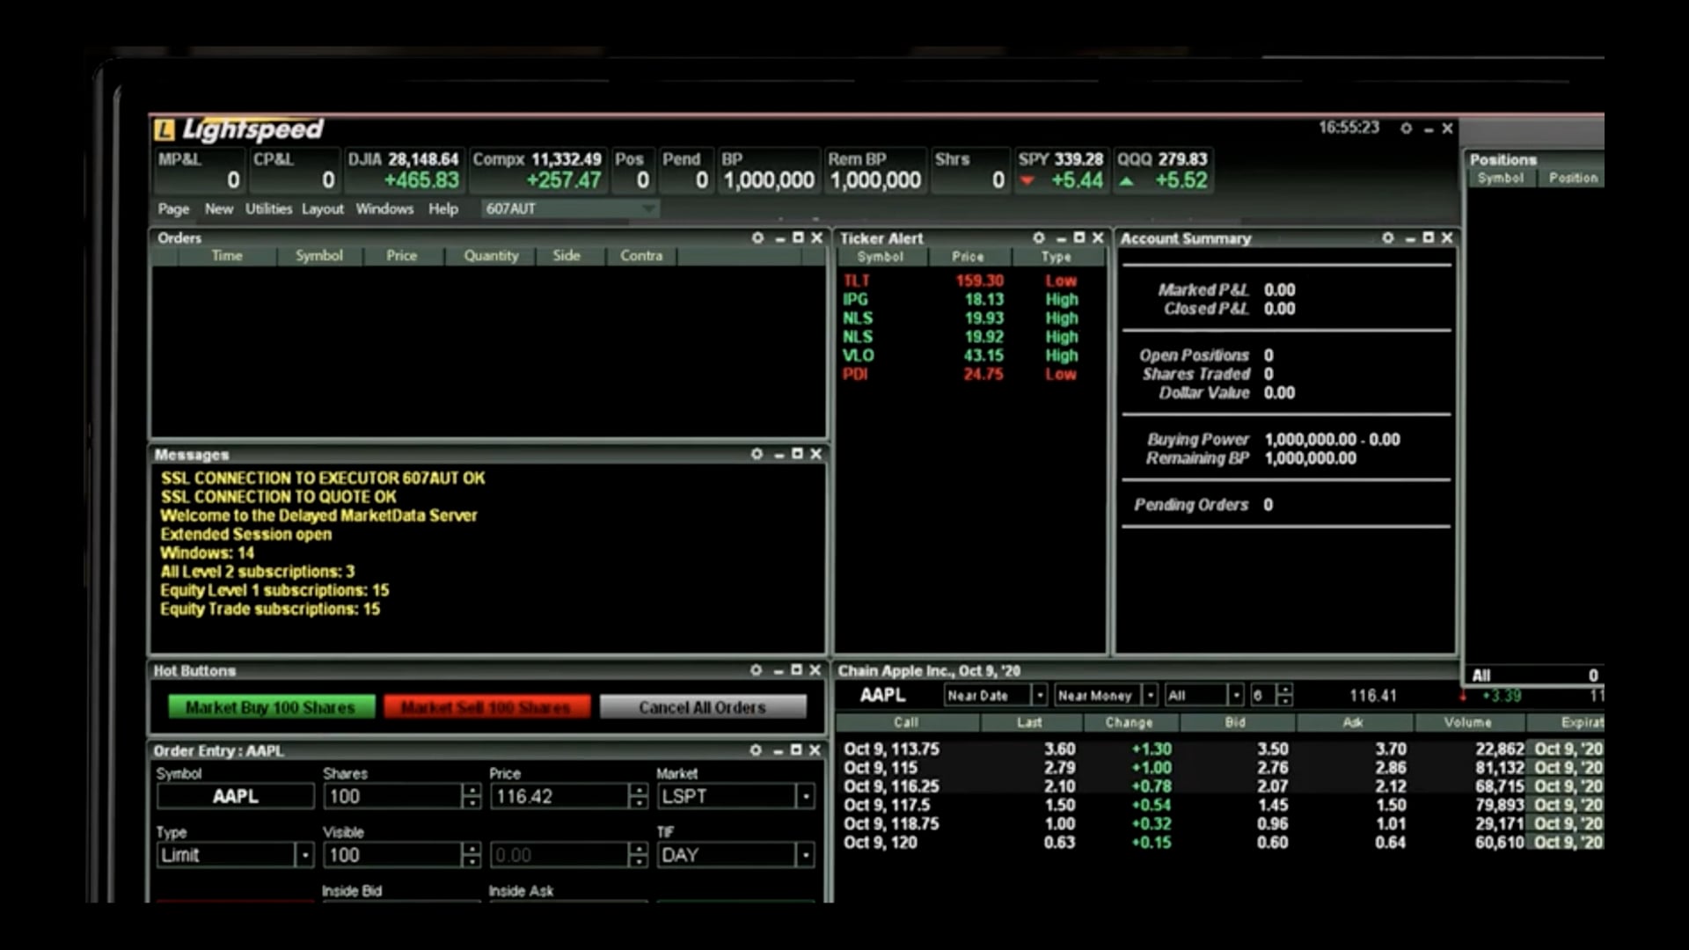This screenshot has width=1689, height=950.
Task: Open the Help menu
Action: pos(443,209)
